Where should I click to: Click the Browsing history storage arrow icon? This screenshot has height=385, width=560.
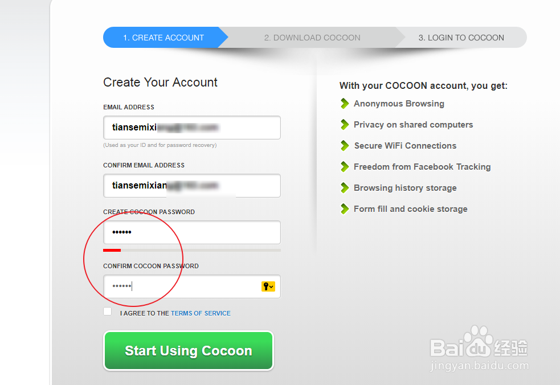345,188
